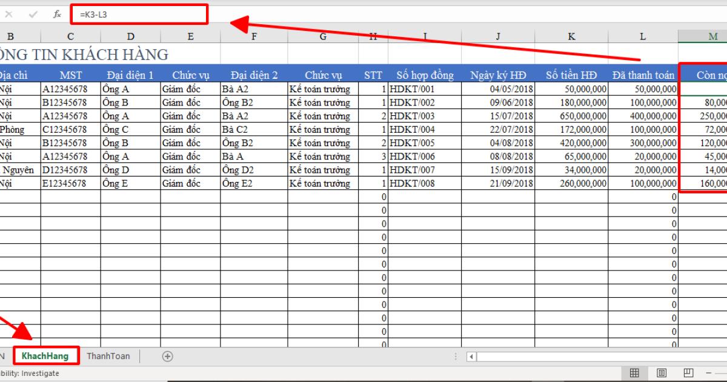
Task: Click the left arrow on horizontal scrollbar
Action: click(x=471, y=356)
